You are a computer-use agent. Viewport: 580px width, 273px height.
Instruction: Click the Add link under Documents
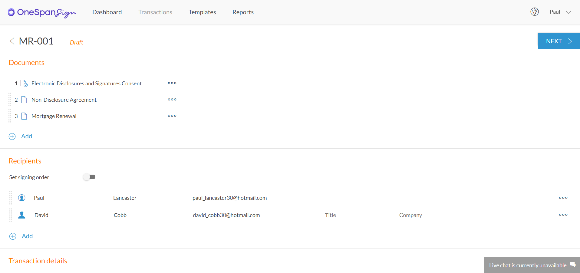[27, 136]
